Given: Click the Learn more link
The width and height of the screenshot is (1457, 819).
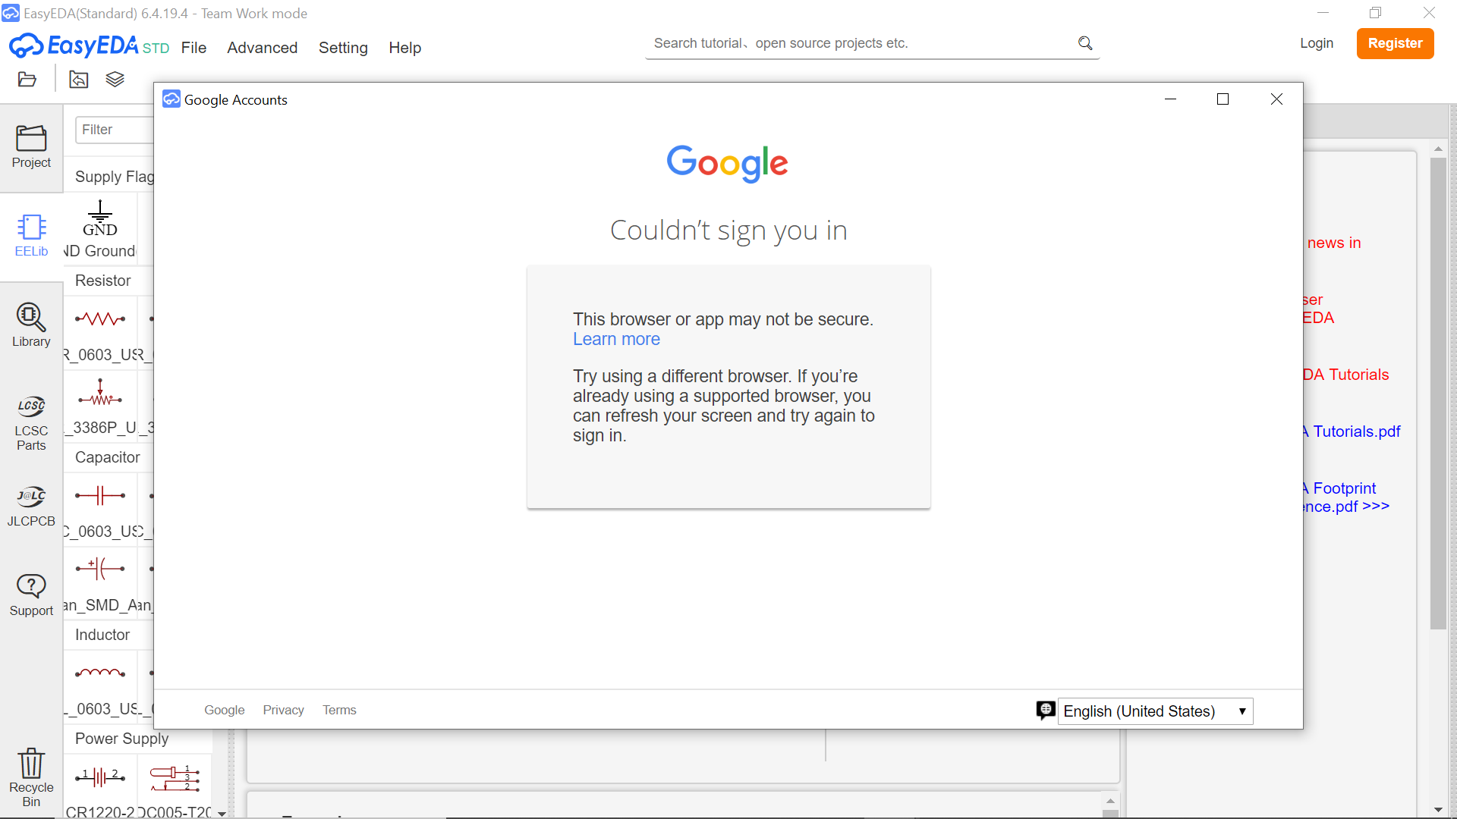Looking at the screenshot, I should (616, 339).
